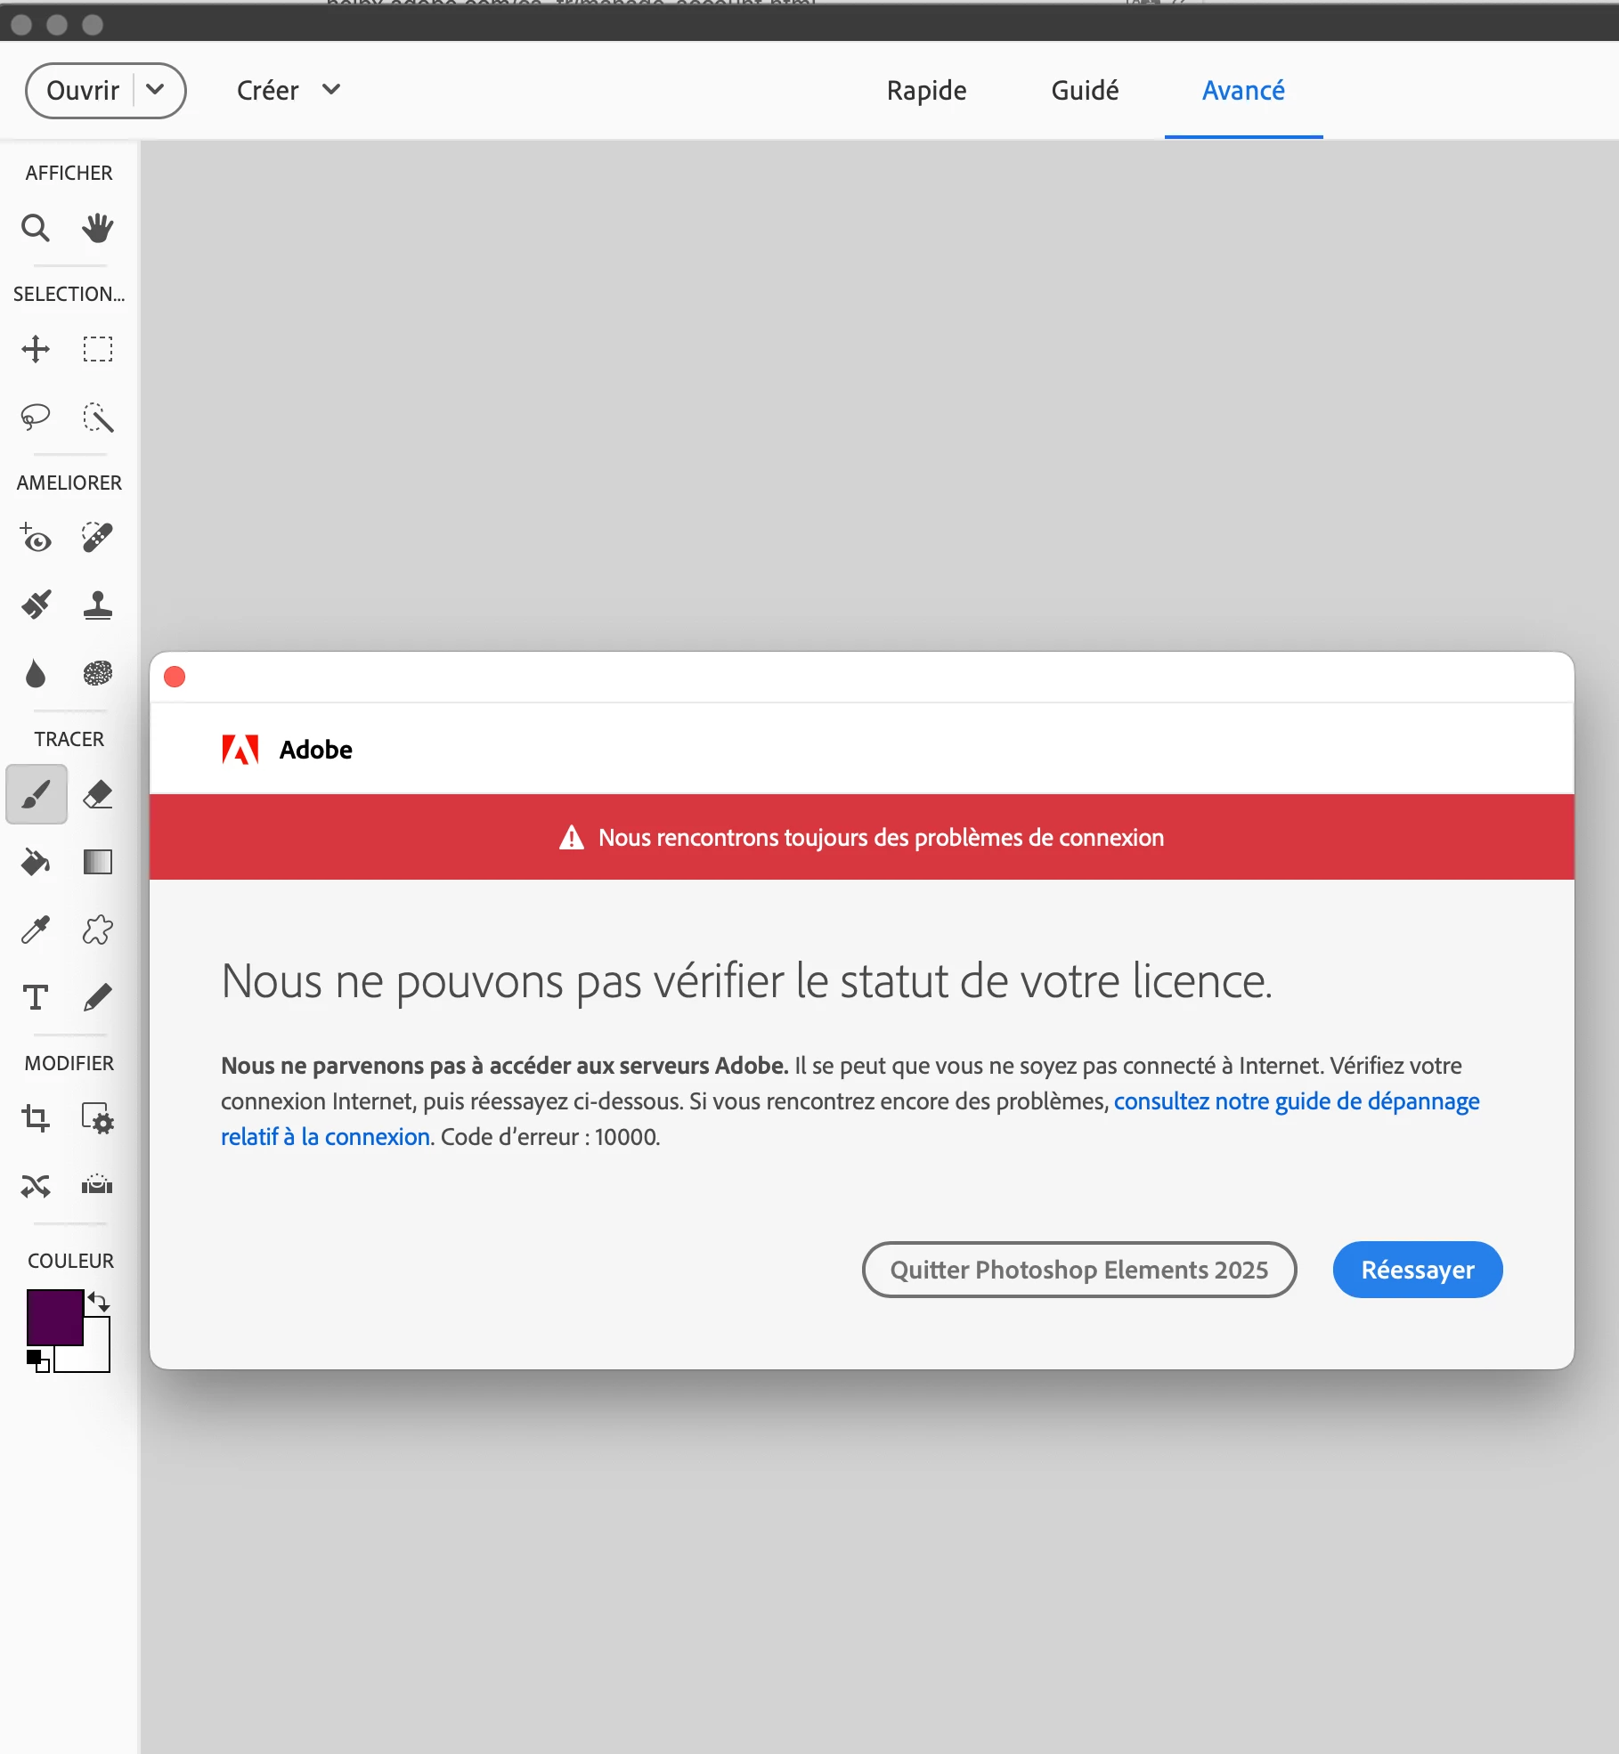Select the Type text tool
Screen dimensions: 1619x1754
[x=36, y=997]
